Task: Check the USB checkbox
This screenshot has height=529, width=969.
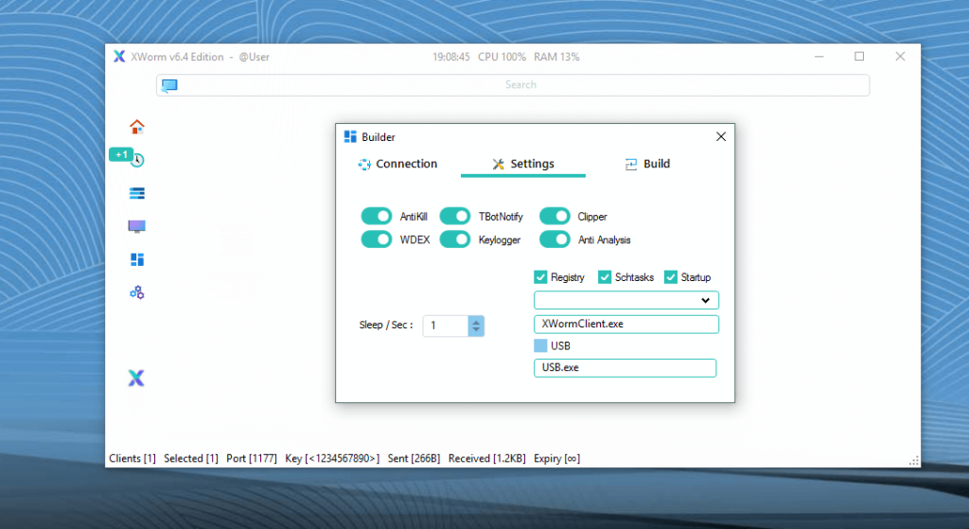Action: [x=540, y=345]
